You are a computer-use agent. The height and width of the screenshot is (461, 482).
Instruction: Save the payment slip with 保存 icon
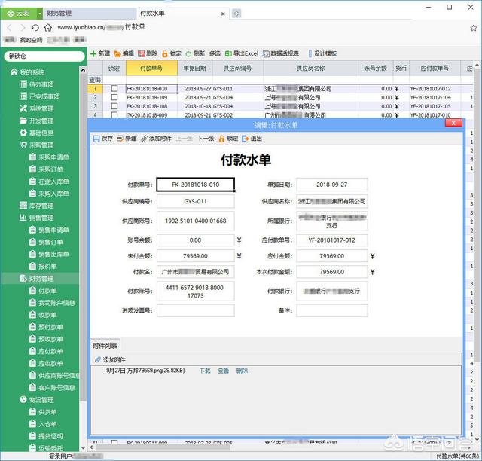coord(96,139)
